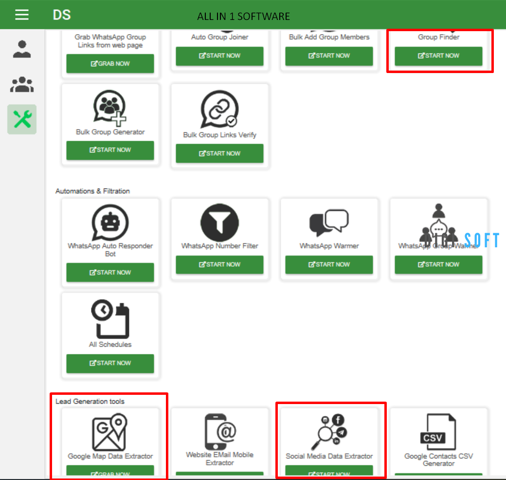Click the 'Google Contacts CSV Generator' label
The height and width of the screenshot is (480, 506).
coord(438,460)
